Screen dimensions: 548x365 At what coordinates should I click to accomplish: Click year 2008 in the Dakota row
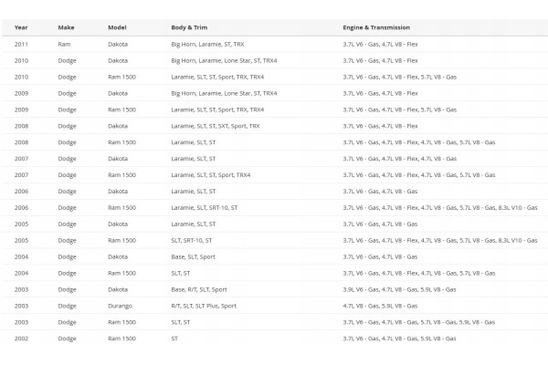(21, 126)
